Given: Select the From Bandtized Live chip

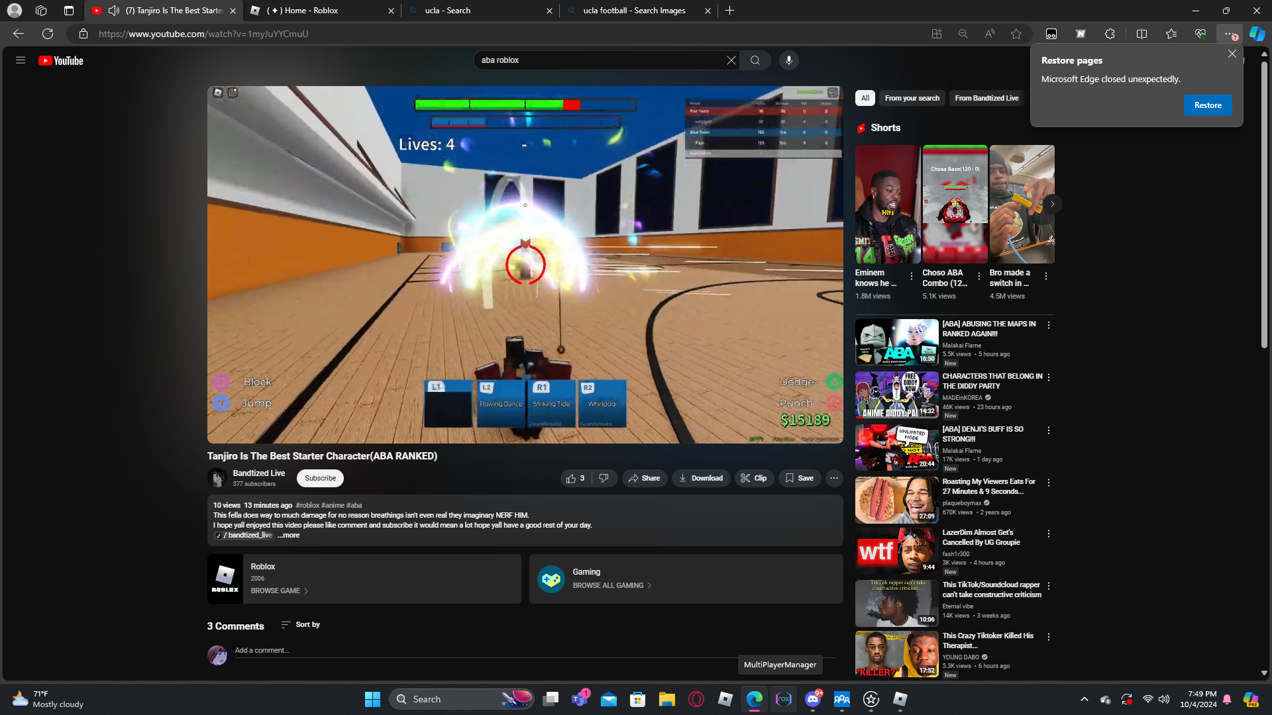Looking at the screenshot, I should [x=986, y=98].
